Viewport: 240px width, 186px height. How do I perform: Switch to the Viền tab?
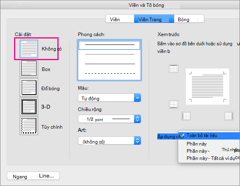(120, 19)
